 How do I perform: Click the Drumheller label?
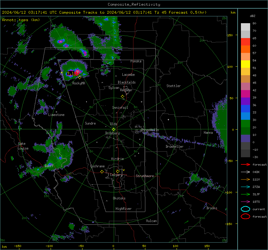click(174, 147)
